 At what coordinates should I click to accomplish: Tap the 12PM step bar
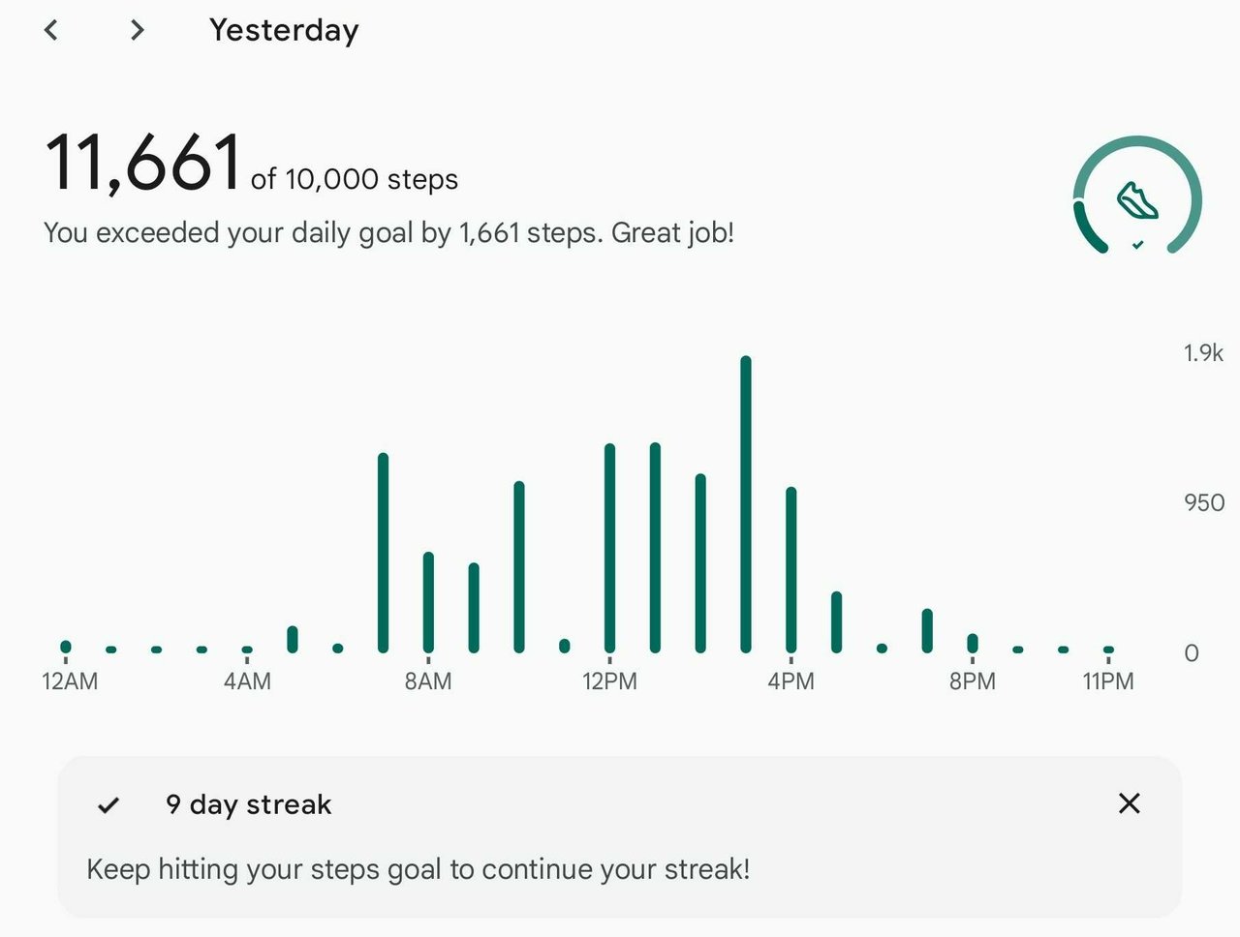(x=609, y=548)
